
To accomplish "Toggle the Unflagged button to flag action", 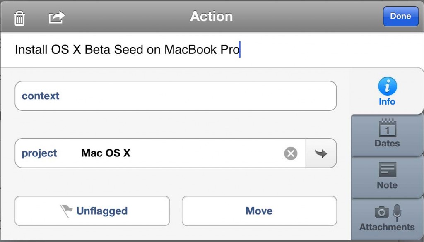I will click(92, 211).
